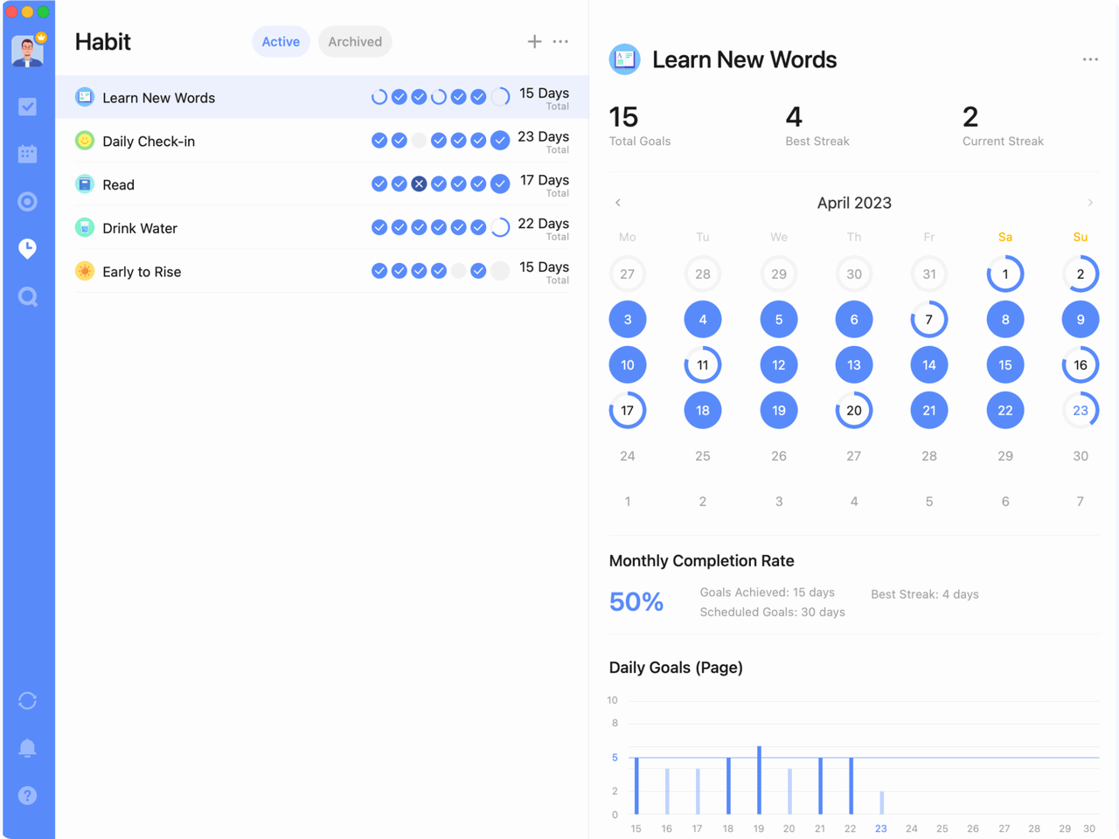
Task: Open the Calendar view from sidebar
Action: pyautogui.click(x=27, y=153)
